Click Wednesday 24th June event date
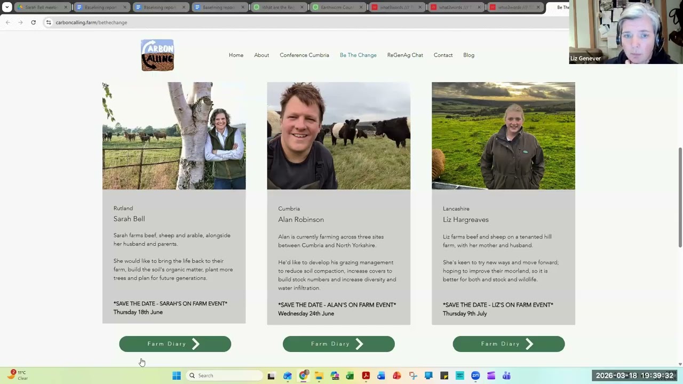 [x=306, y=314]
